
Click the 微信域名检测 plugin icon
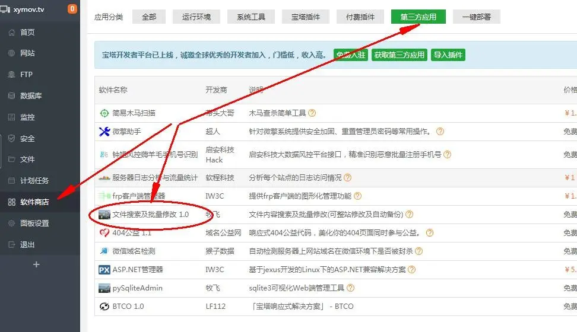coord(104,251)
